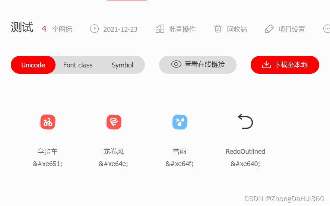The width and height of the screenshot is (330, 206).
Task: Click the &#xe651; unicode code
Action: point(48,164)
